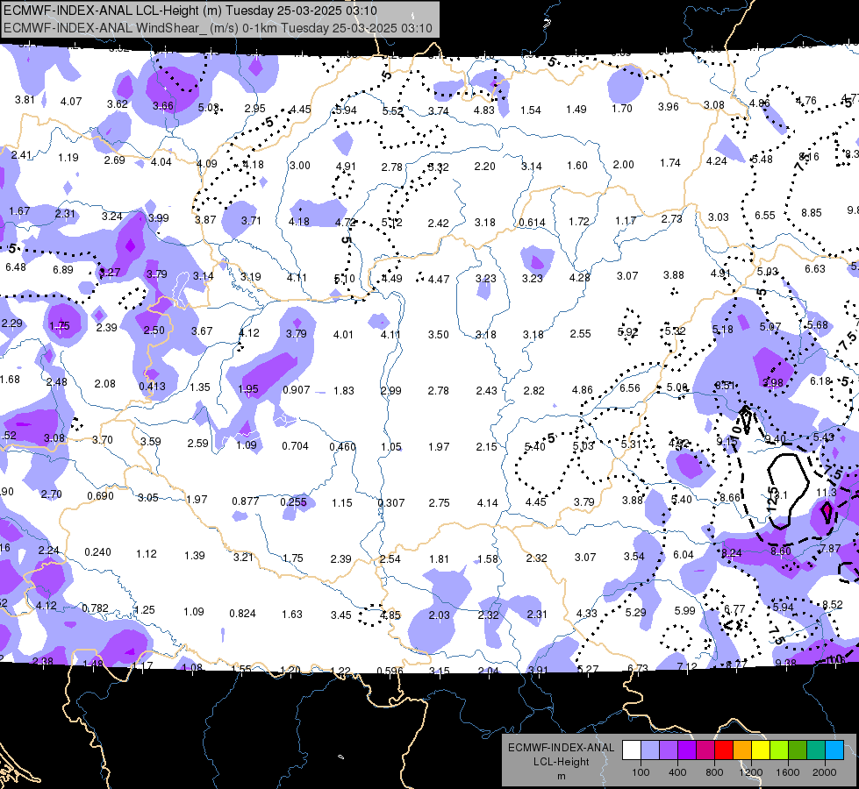
Task: Click the grid value '8.85'
Action: pyautogui.click(x=812, y=212)
